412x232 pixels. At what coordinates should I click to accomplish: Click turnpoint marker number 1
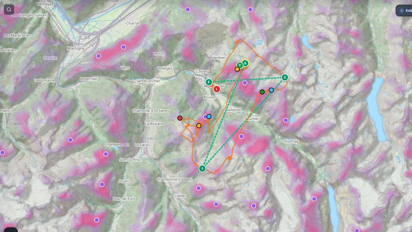202,169
